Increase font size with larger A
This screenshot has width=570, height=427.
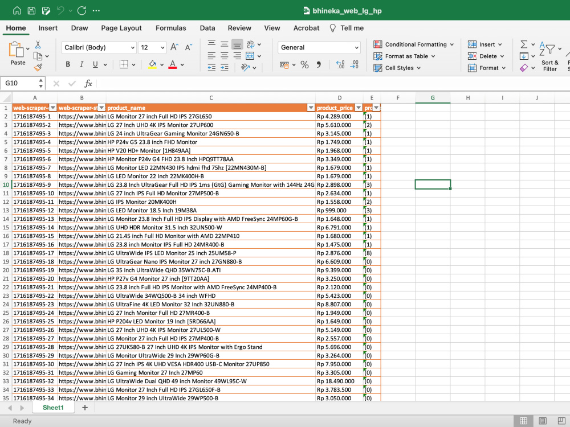click(x=174, y=47)
